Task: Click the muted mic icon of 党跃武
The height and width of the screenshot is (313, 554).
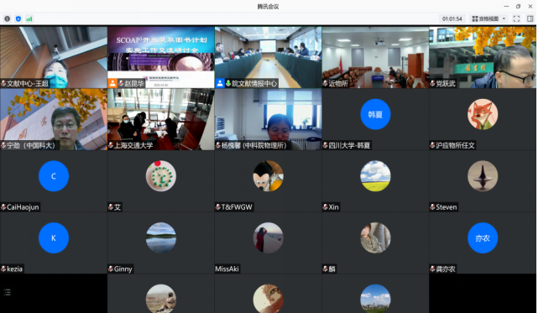Action: coord(432,83)
